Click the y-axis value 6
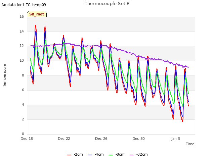Viewport: 215px width, 161px height. (x=23, y=90)
